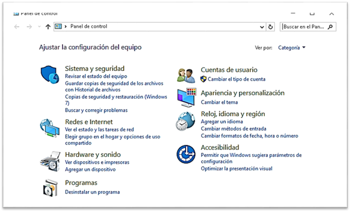Viewport: 351px width, 212px height.
Task: Click Cambiar el tipo de cuenta
Action: (x=236, y=79)
